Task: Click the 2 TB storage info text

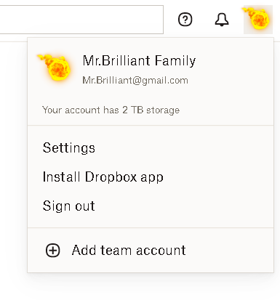Action: [111, 110]
